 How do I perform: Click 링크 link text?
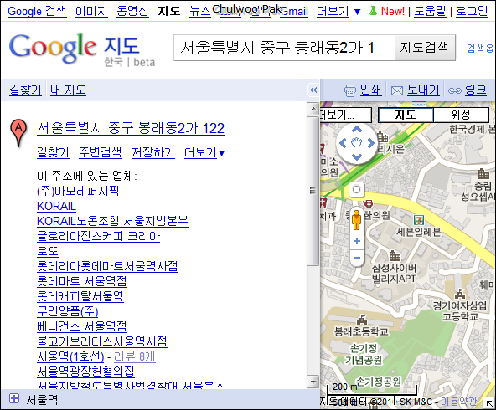tap(476, 90)
